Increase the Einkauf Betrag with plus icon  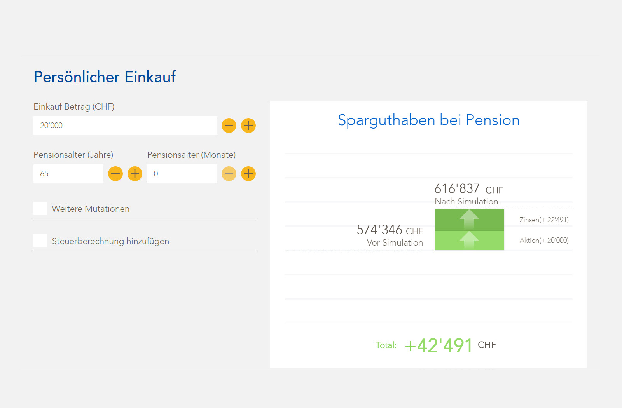point(248,126)
